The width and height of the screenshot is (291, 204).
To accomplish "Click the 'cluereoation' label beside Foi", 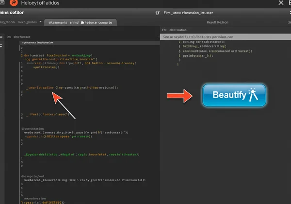I will pyautogui.click(x=178, y=30).
